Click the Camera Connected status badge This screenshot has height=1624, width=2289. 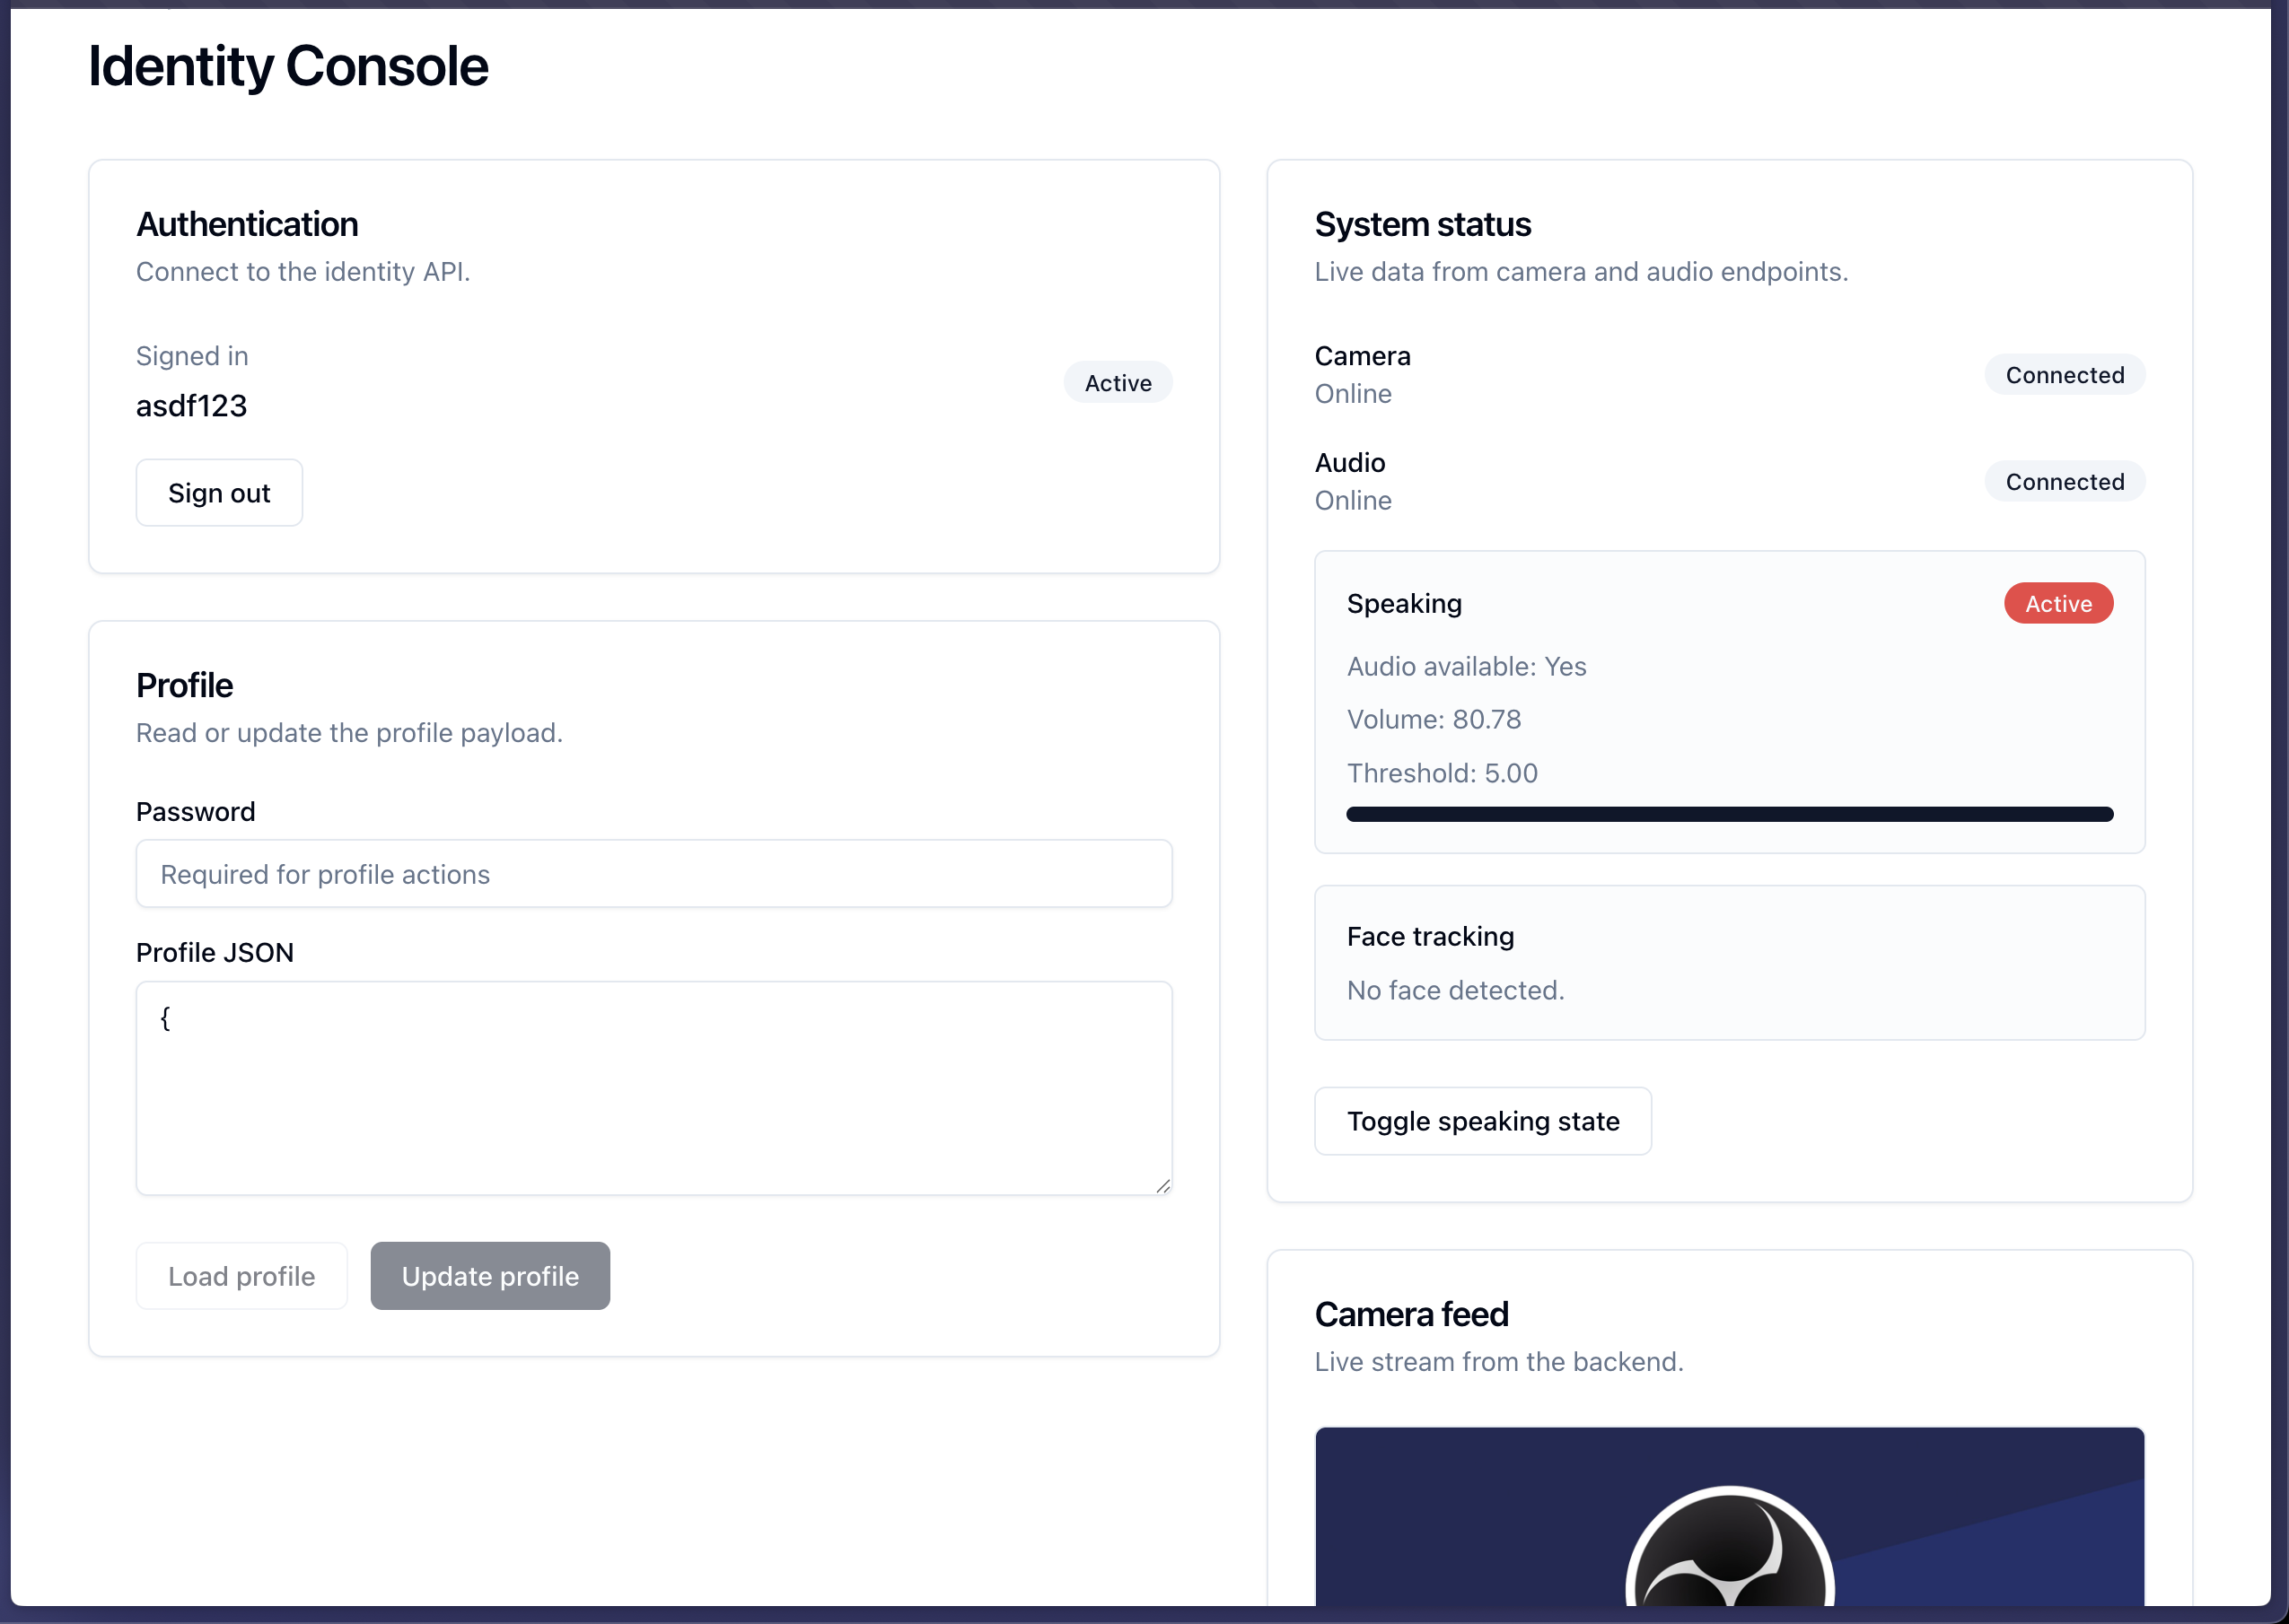pos(2064,375)
